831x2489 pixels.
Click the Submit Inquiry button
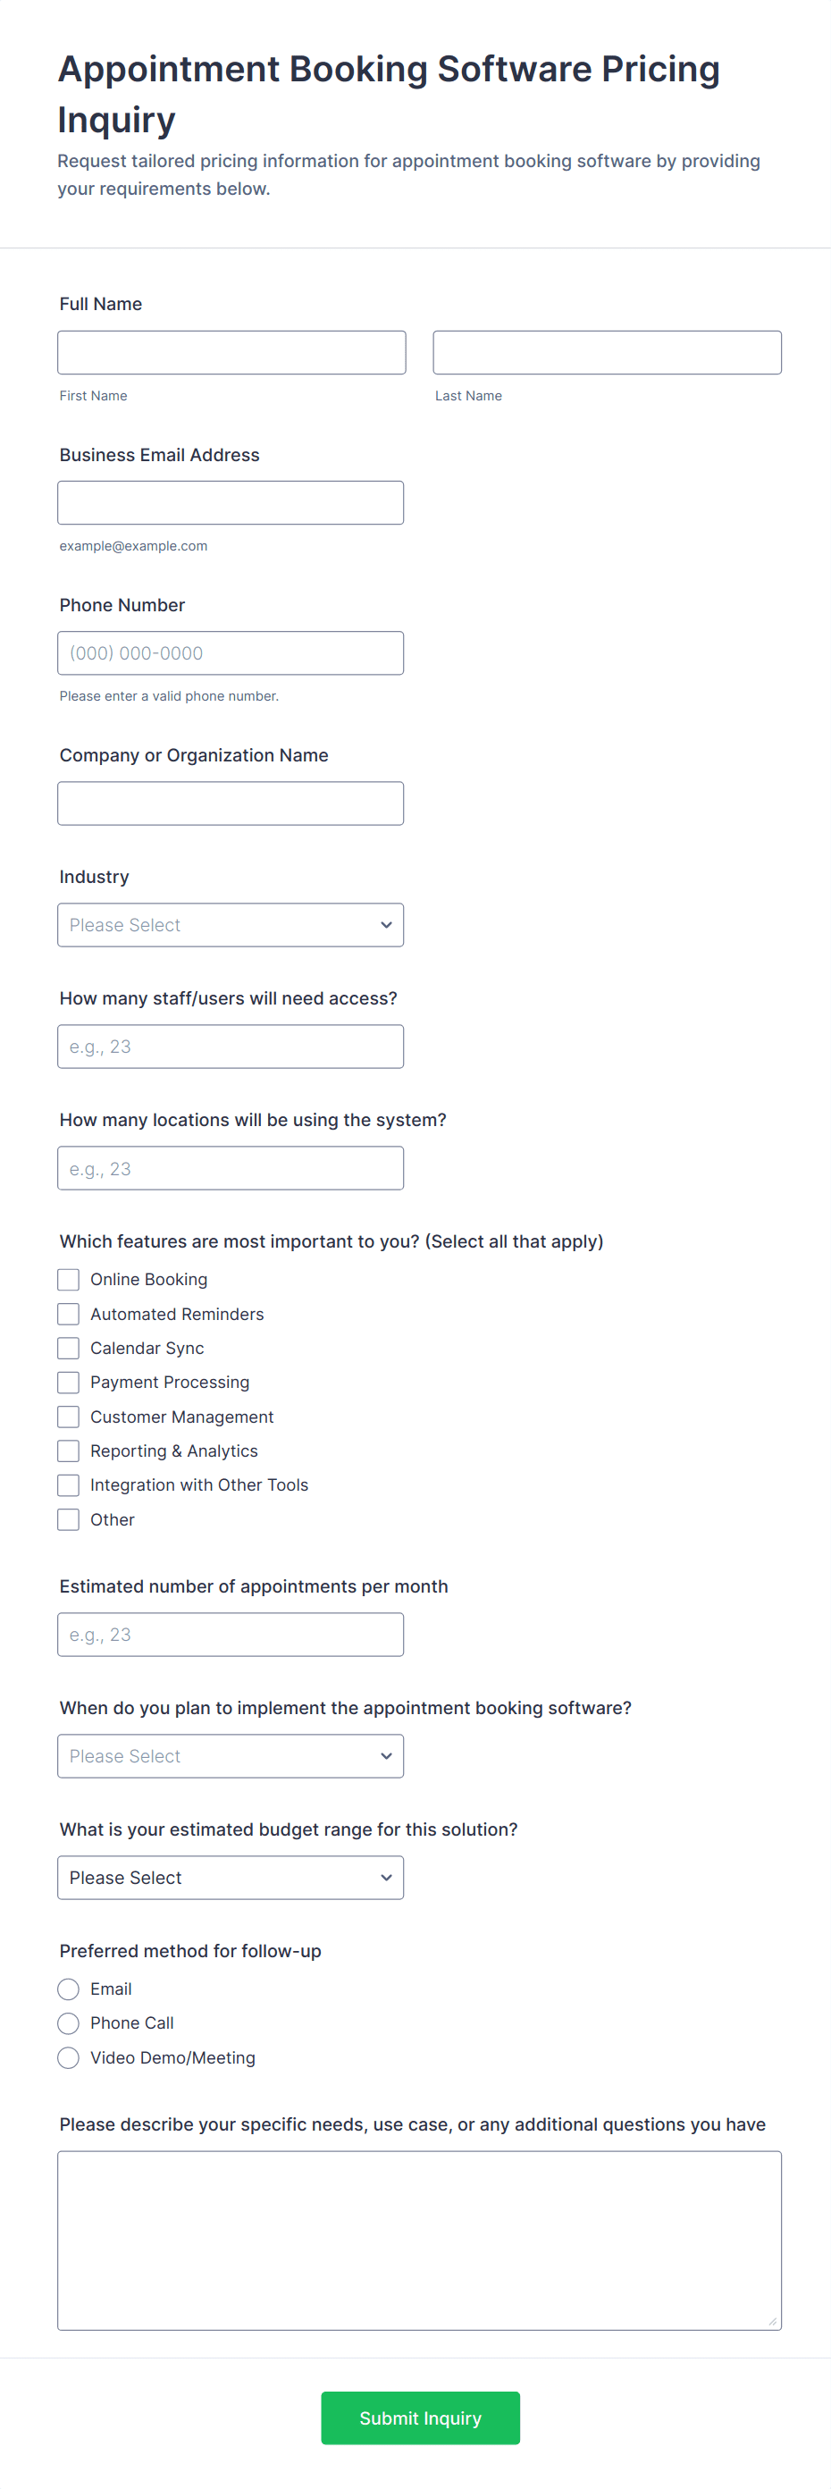coord(420,2418)
